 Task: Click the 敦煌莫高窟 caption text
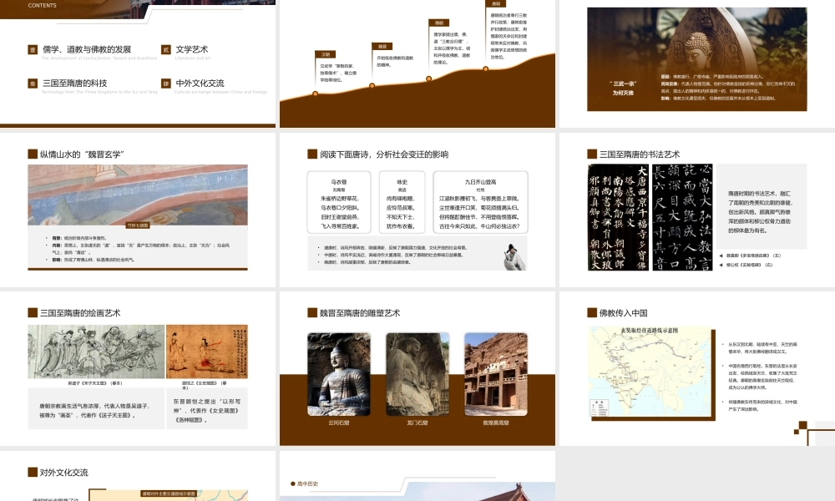click(x=496, y=423)
